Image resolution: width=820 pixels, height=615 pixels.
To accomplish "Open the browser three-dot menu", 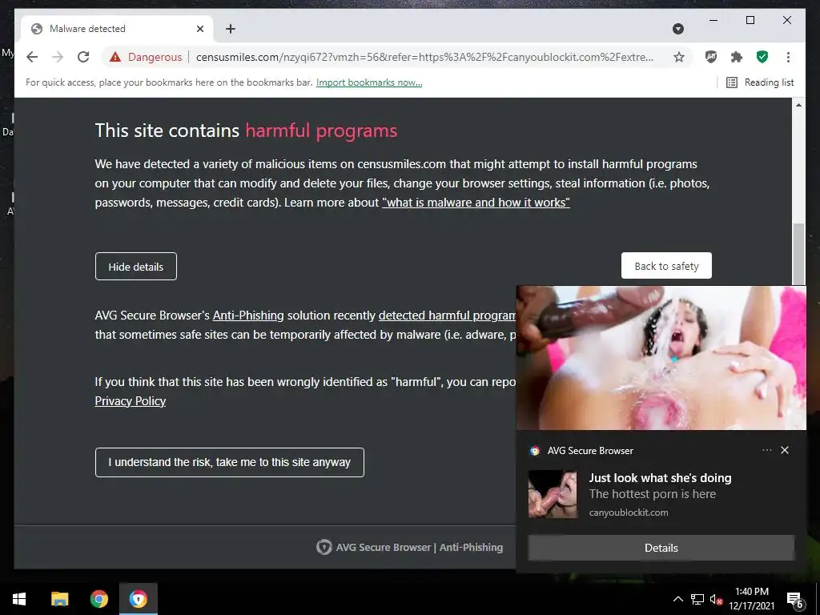I will (x=788, y=57).
